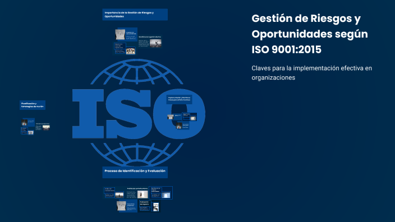The image size is (395, 222).
Task: Open 'Análisis del contexto' slide with keyhole photo
Action: pyautogui.click(x=137, y=193)
